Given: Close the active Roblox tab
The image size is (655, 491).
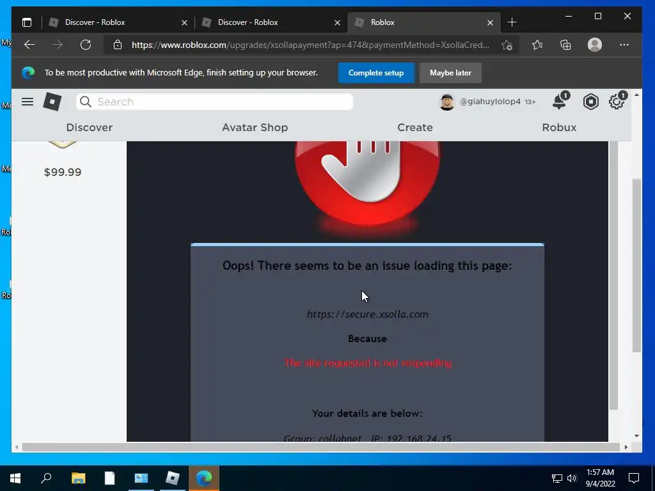Looking at the screenshot, I should tap(490, 22).
